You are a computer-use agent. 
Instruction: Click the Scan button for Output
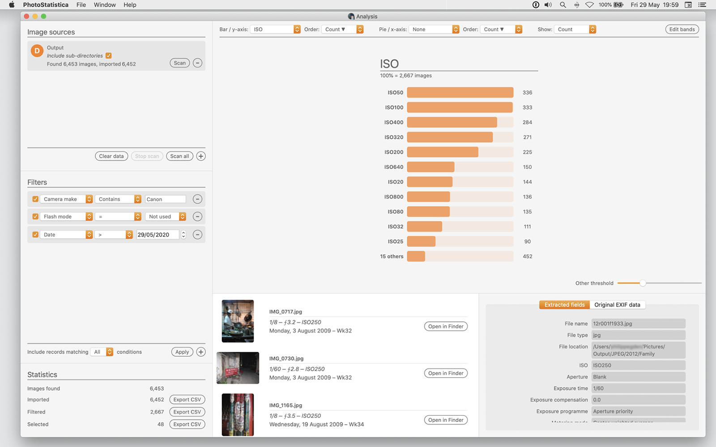tap(180, 63)
